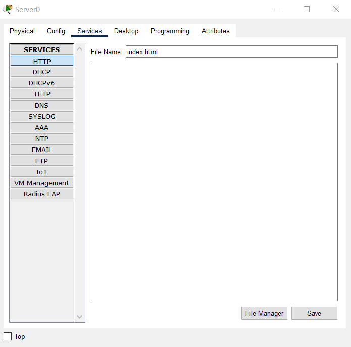This screenshot has height=347, width=351.
Task: Switch to the Physical tab
Action: 22,31
